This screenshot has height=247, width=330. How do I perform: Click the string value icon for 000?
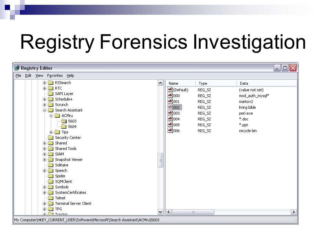click(x=170, y=96)
